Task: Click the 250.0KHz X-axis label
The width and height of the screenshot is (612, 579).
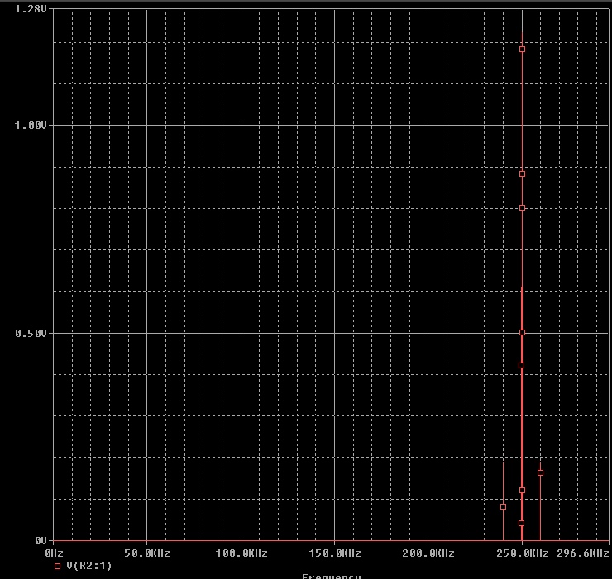Action: tap(522, 553)
